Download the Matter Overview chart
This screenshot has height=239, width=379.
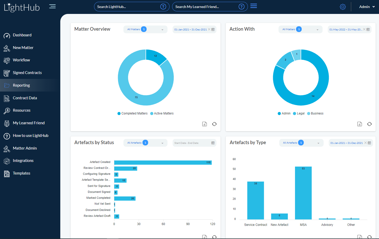pos(205,124)
